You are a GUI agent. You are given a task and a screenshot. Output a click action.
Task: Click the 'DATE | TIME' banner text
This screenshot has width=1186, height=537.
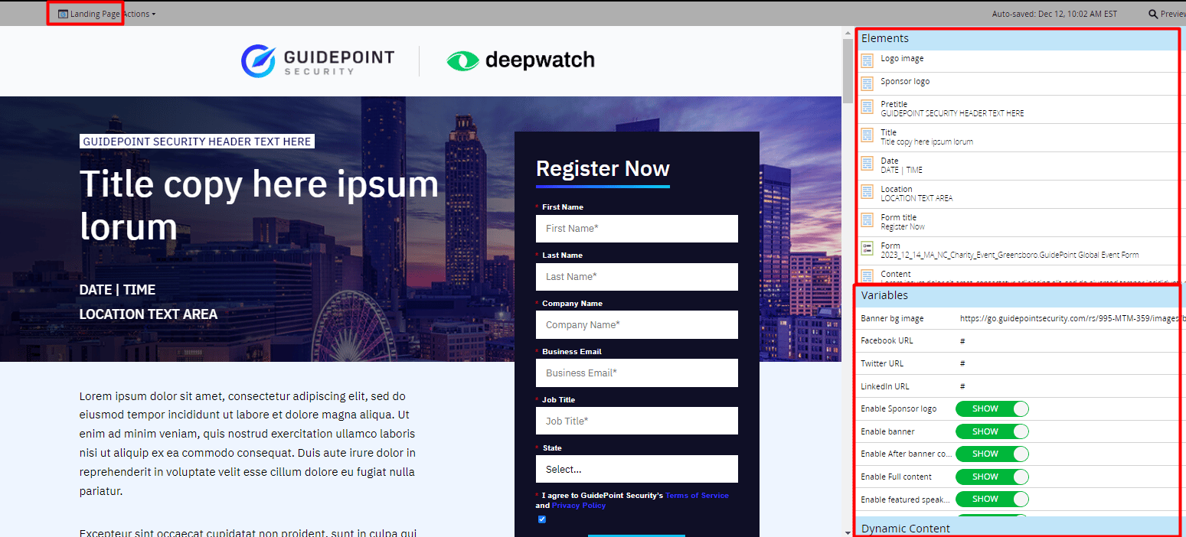coord(117,290)
